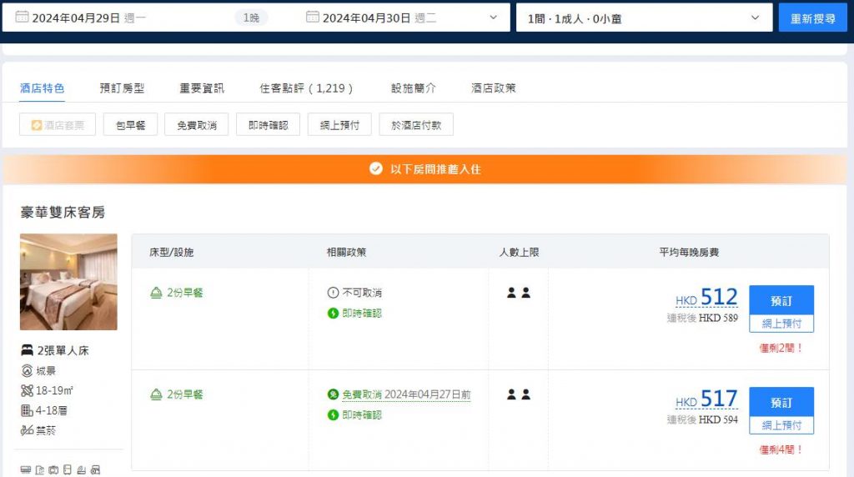854x477 pixels.
Task: Open the 設施簡介 tab
Action: click(413, 88)
